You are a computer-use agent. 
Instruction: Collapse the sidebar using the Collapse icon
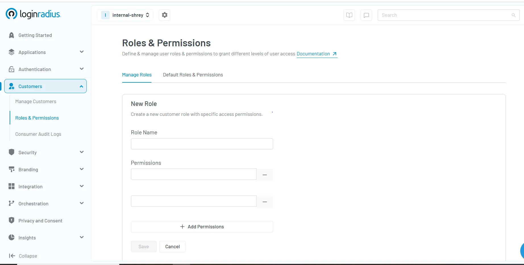(12, 256)
